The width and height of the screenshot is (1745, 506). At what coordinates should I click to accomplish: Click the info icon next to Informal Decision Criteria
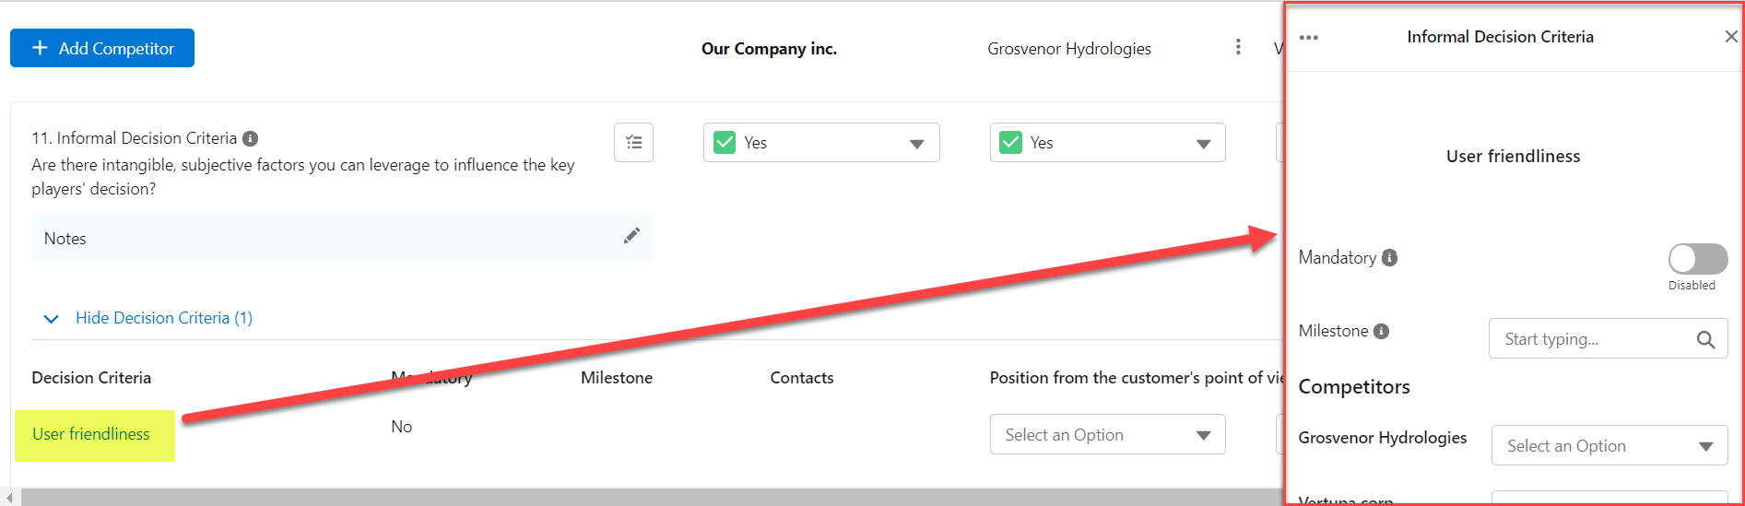[250, 138]
